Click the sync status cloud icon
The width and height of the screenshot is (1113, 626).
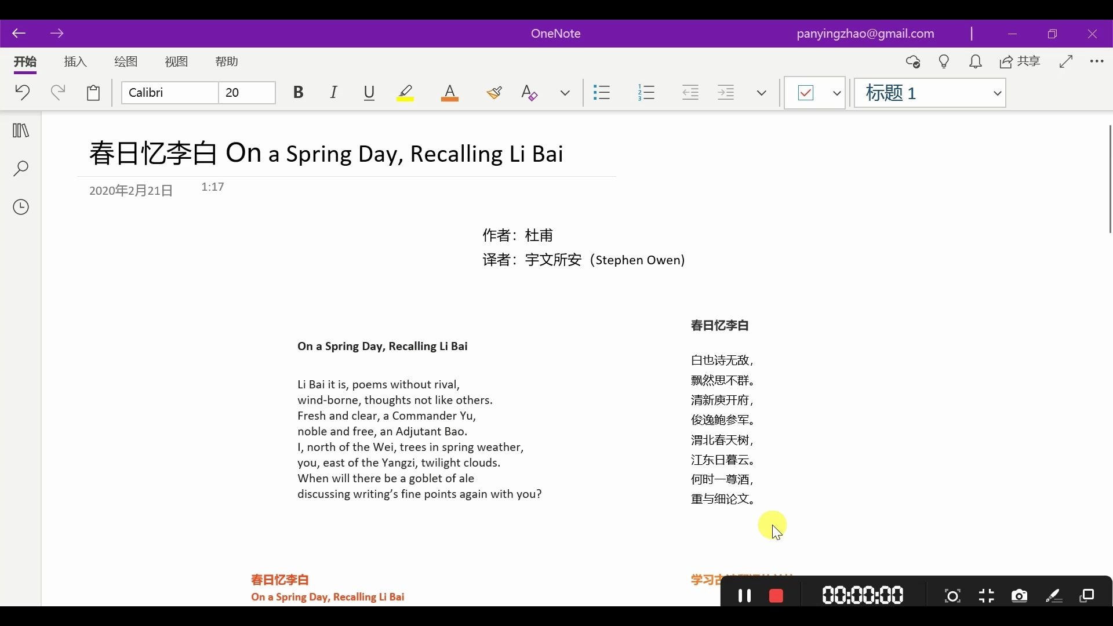pyautogui.click(x=913, y=61)
